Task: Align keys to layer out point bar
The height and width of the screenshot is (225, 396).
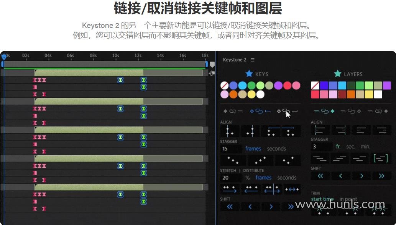Action: [x=291, y=131]
